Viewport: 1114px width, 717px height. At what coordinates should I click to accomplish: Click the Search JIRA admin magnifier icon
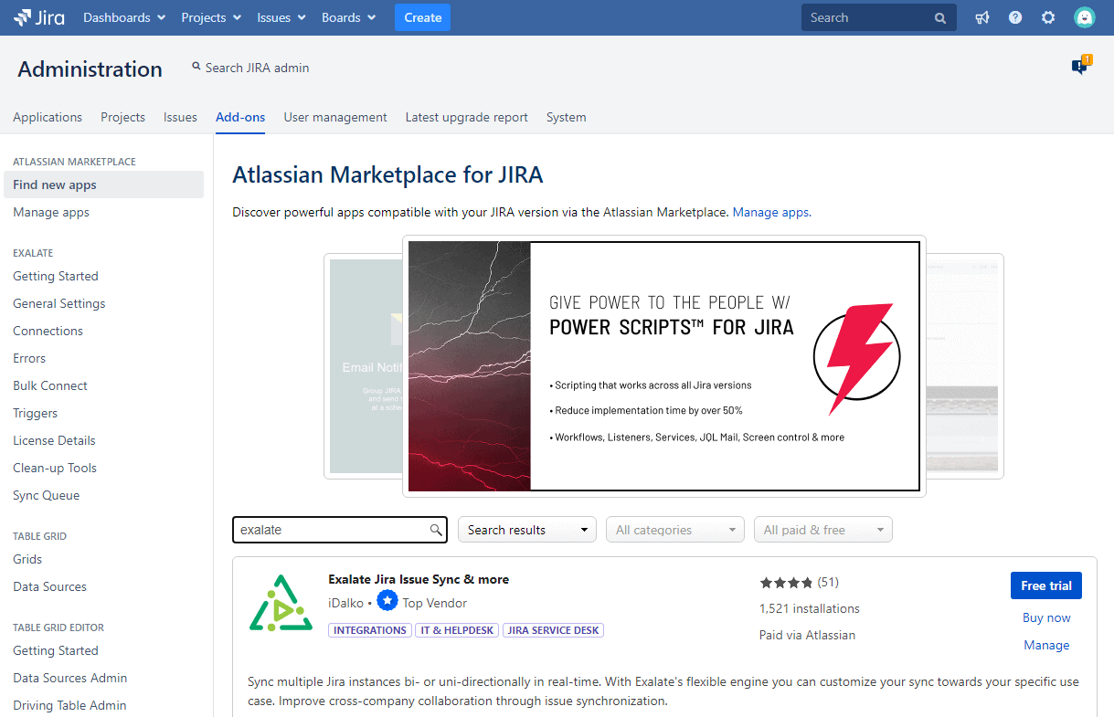pos(196,67)
